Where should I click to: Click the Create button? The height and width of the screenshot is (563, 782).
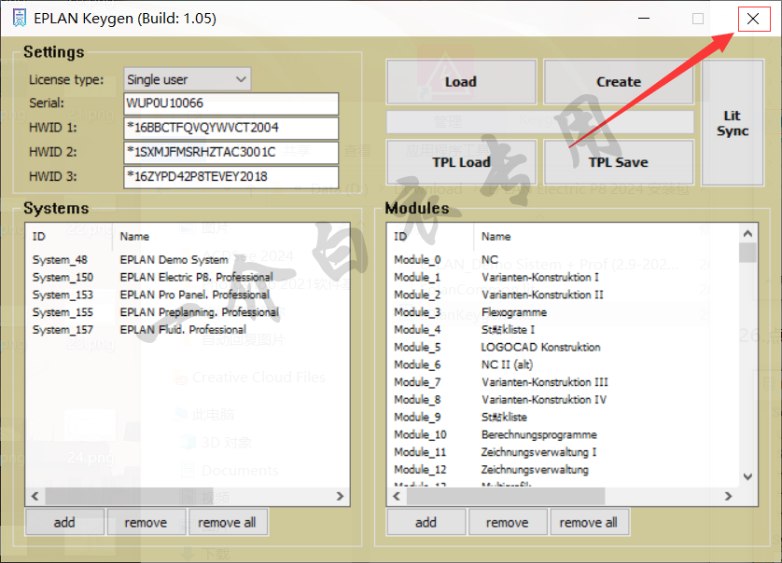click(x=619, y=82)
